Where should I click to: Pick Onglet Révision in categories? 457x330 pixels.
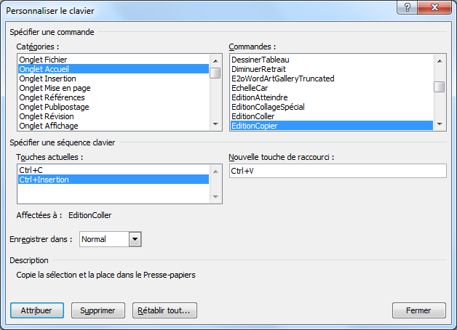(x=48, y=116)
